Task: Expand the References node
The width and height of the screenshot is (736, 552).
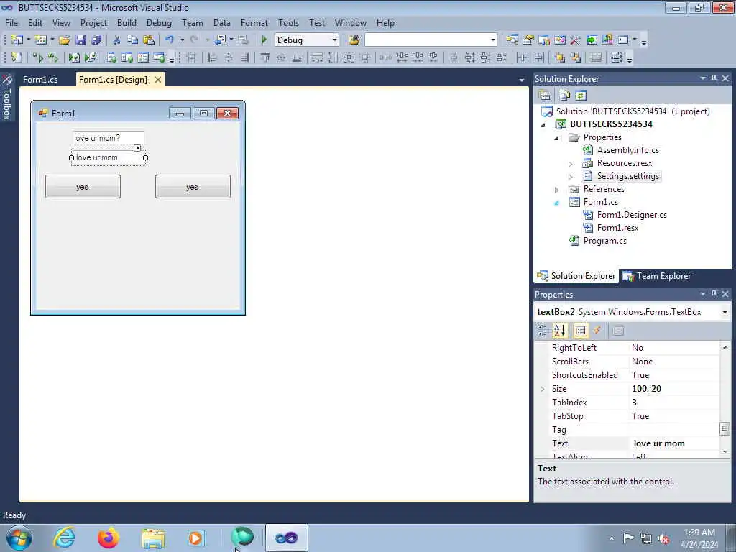Action: point(557,190)
